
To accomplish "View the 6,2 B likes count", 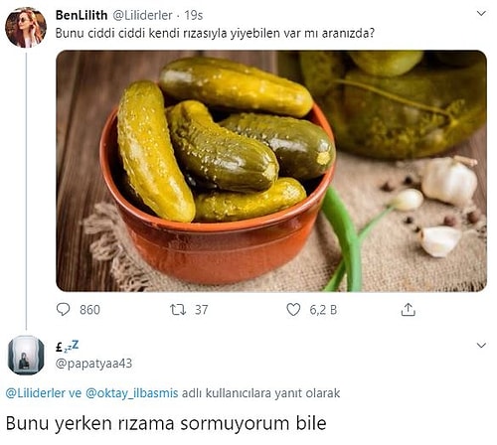I will [323, 310].
